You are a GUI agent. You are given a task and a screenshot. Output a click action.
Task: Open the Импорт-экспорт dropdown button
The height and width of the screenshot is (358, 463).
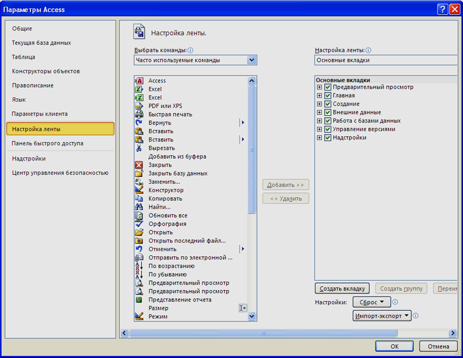(x=382, y=316)
